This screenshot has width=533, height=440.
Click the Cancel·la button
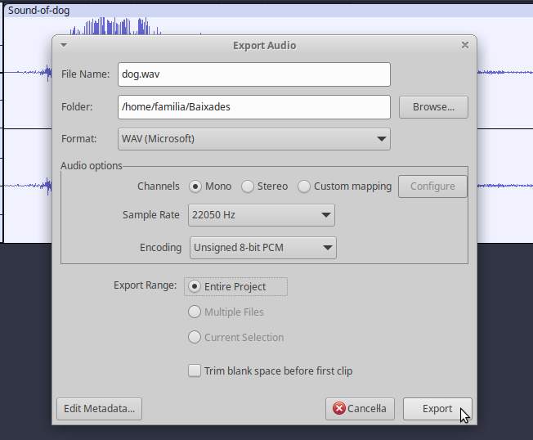[360, 409]
